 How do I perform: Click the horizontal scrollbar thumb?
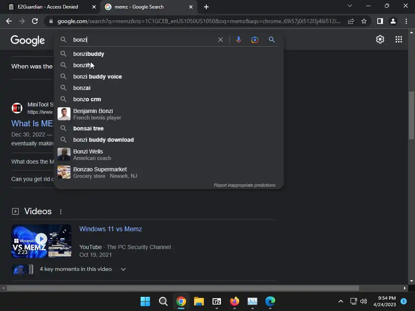[x=183, y=288]
